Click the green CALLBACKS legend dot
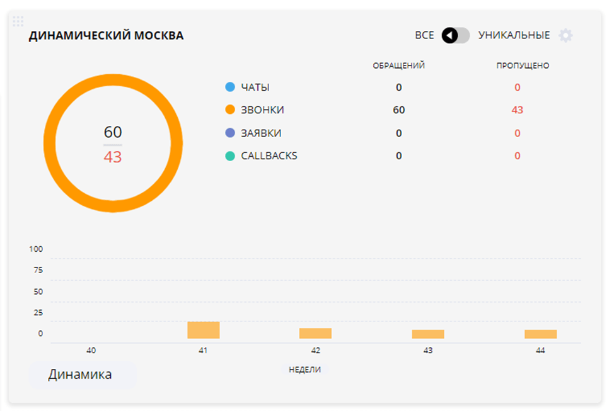The image size is (614, 411). [x=230, y=156]
